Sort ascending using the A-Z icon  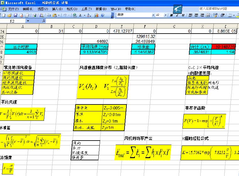89,15
